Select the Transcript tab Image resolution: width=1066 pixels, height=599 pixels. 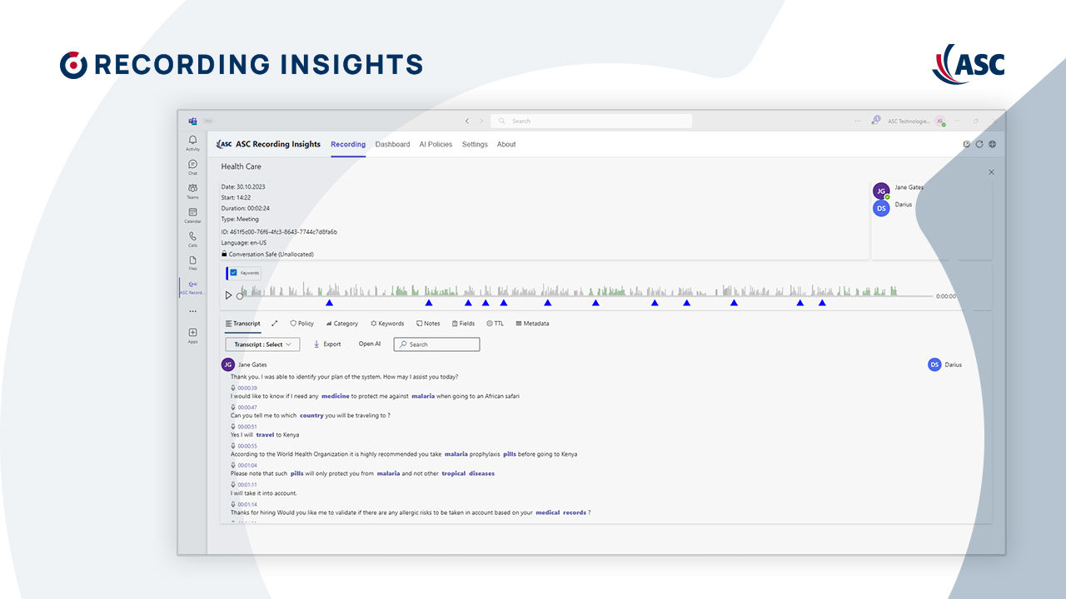tap(243, 324)
